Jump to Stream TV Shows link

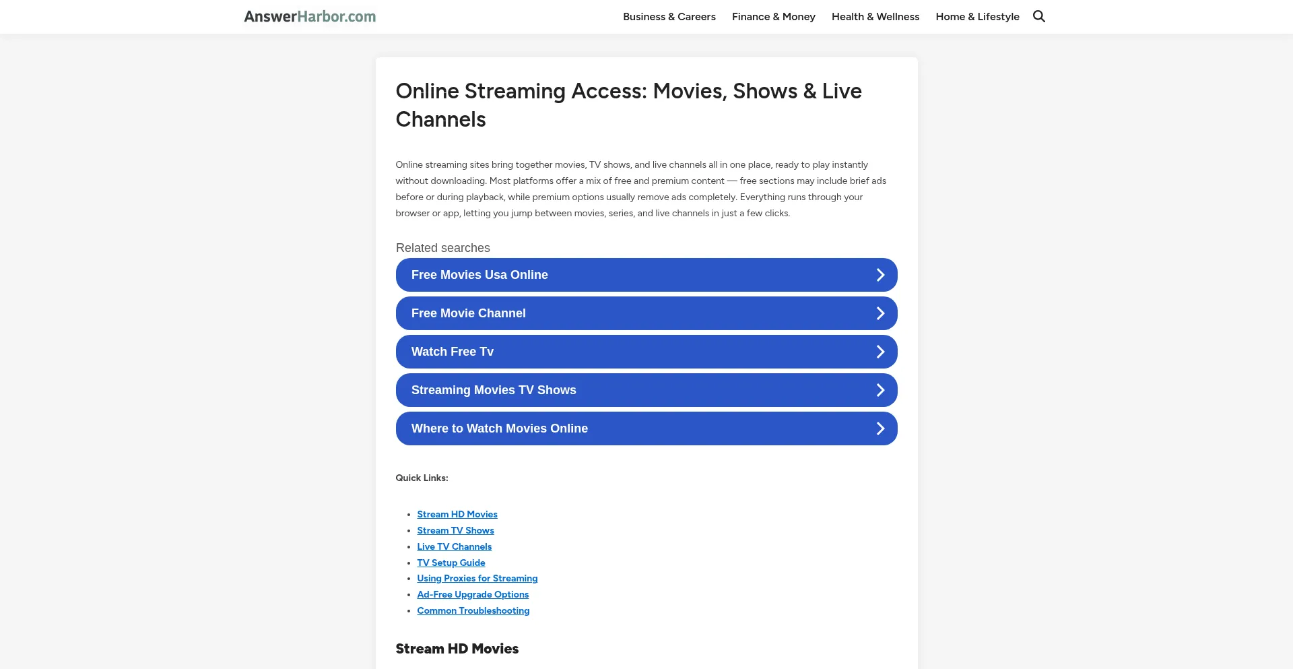coord(455,530)
